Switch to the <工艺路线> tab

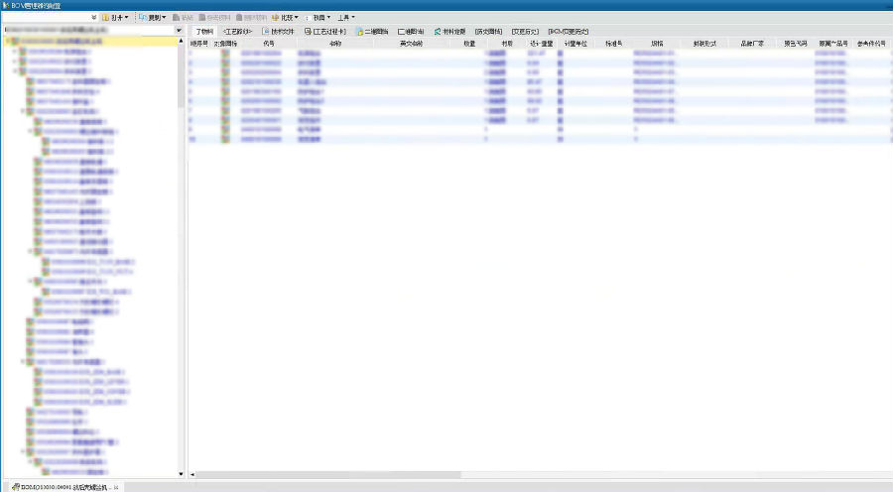237,32
